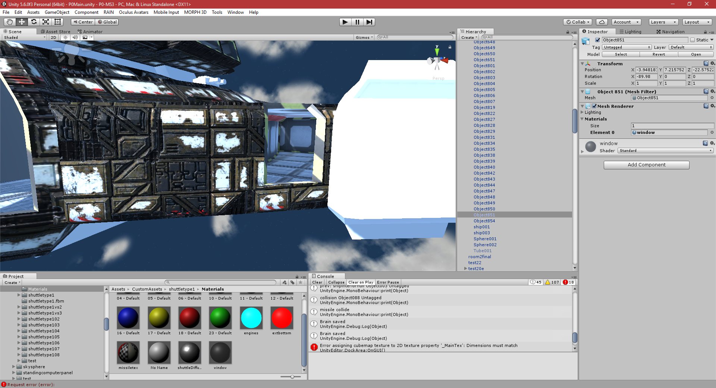This screenshot has width=716, height=388.
Task: Select the Hand tool in the toolbar
Action: [x=9, y=22]
